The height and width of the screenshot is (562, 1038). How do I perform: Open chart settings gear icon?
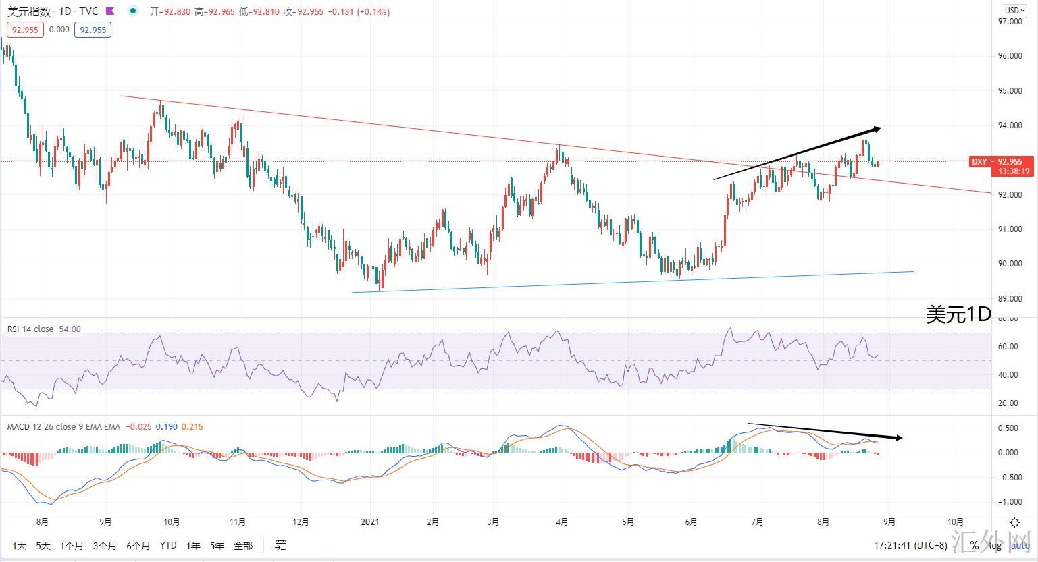(x=1014, y=522)
